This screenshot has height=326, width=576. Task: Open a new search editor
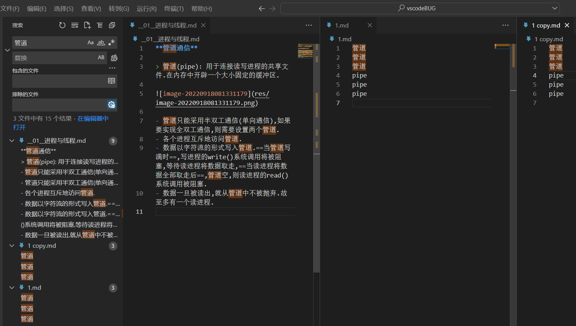(x=87, y=25)
